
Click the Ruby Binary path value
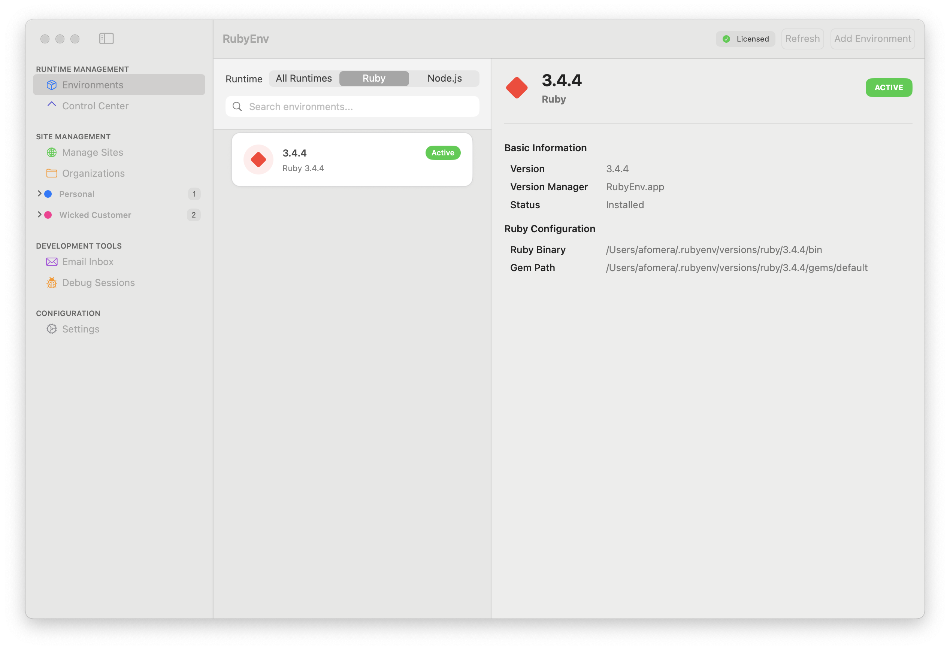714,250
